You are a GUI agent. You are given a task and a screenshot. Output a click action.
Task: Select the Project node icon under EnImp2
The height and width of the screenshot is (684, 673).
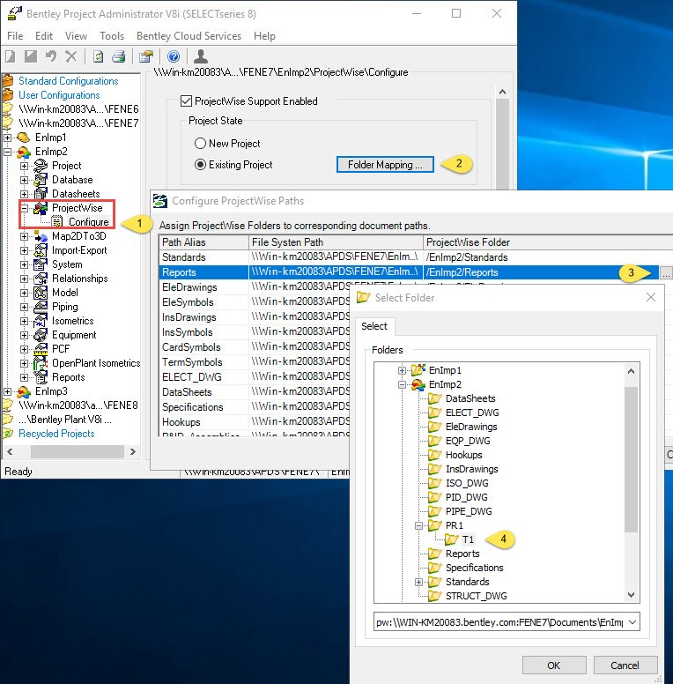pos(41,166)
